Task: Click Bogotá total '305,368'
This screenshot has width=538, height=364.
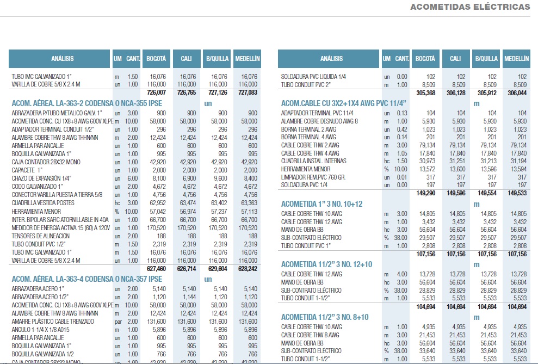Action: [x=426, y=94]
